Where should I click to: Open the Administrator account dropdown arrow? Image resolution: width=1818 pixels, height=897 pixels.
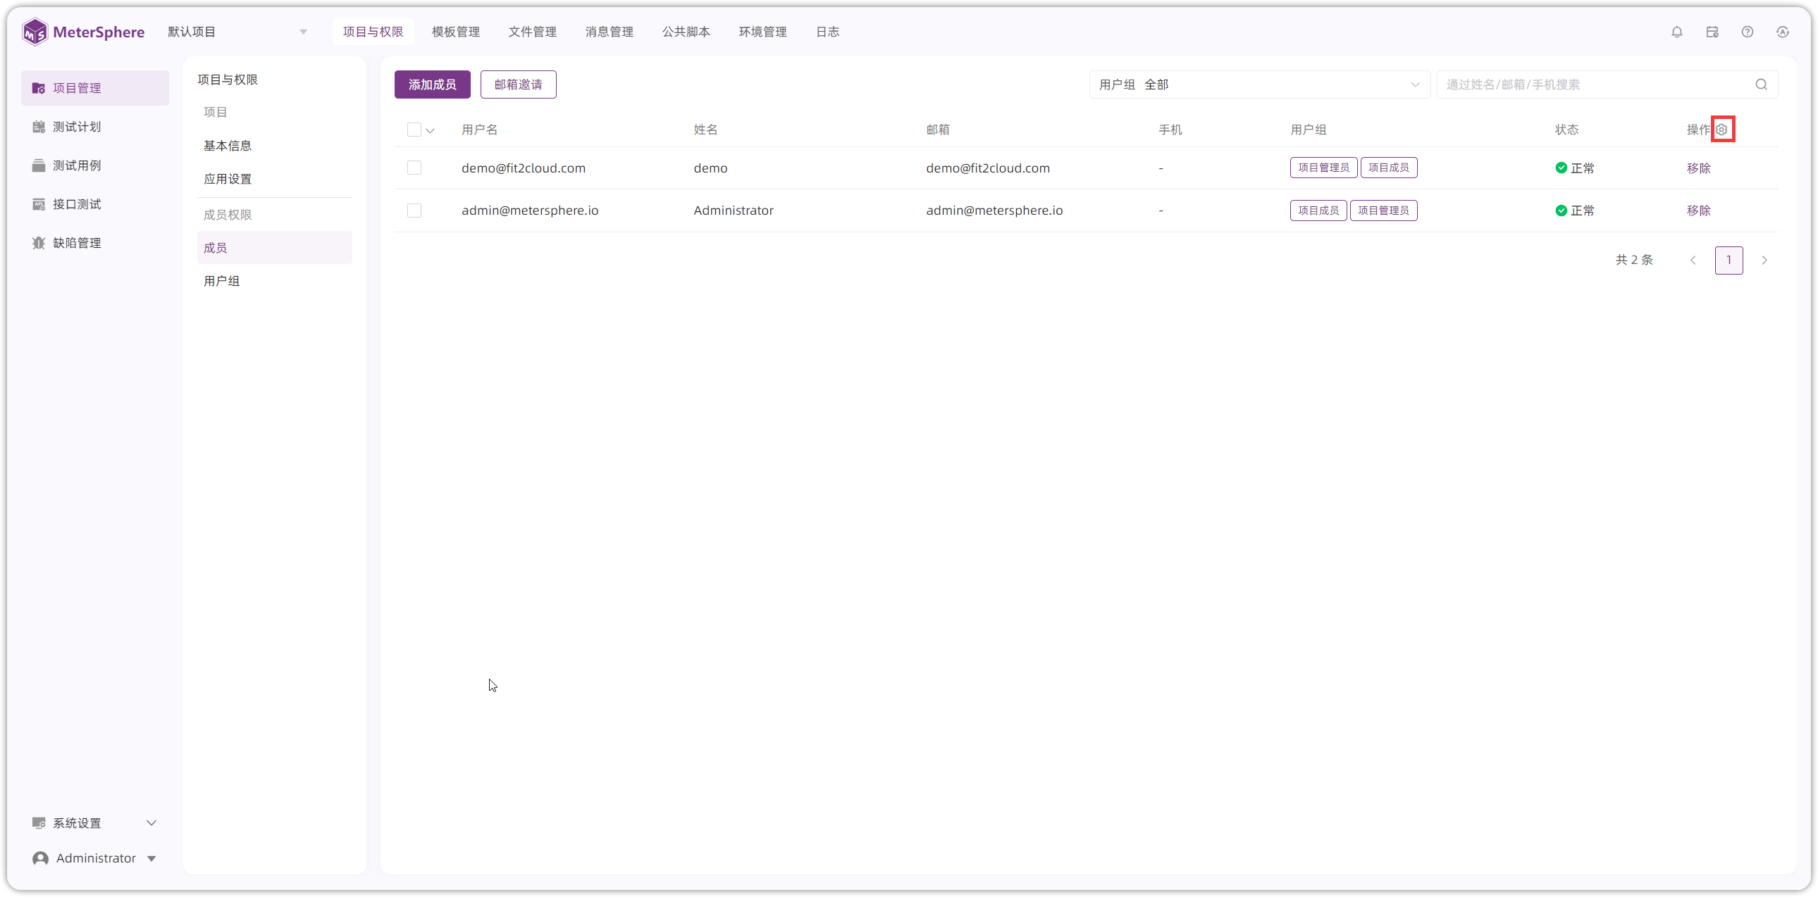tap(151, 858)
